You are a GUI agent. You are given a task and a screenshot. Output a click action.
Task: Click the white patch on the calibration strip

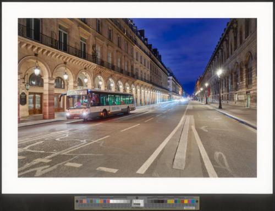(112, 201)
